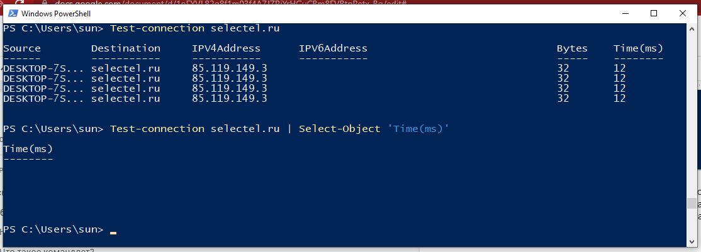Maximize the Windows PowerShell window
Viewport: 701px width, 252px height.
click(654, 13)
